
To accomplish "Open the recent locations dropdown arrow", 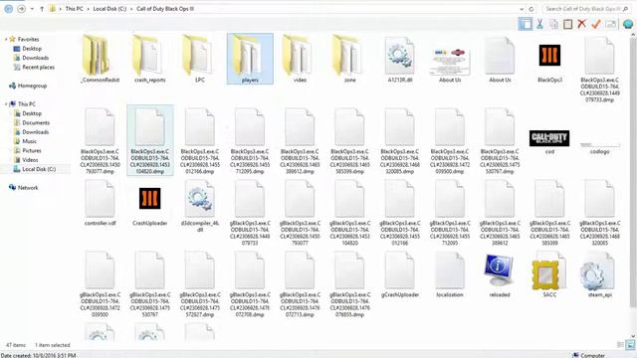I will [32, 9].
